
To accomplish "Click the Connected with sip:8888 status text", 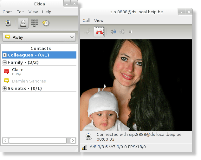I will pyautogui.click(x=139, y=135).
